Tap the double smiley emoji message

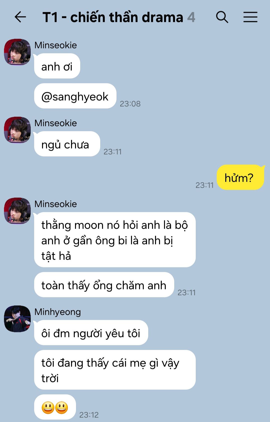point(55,407)
